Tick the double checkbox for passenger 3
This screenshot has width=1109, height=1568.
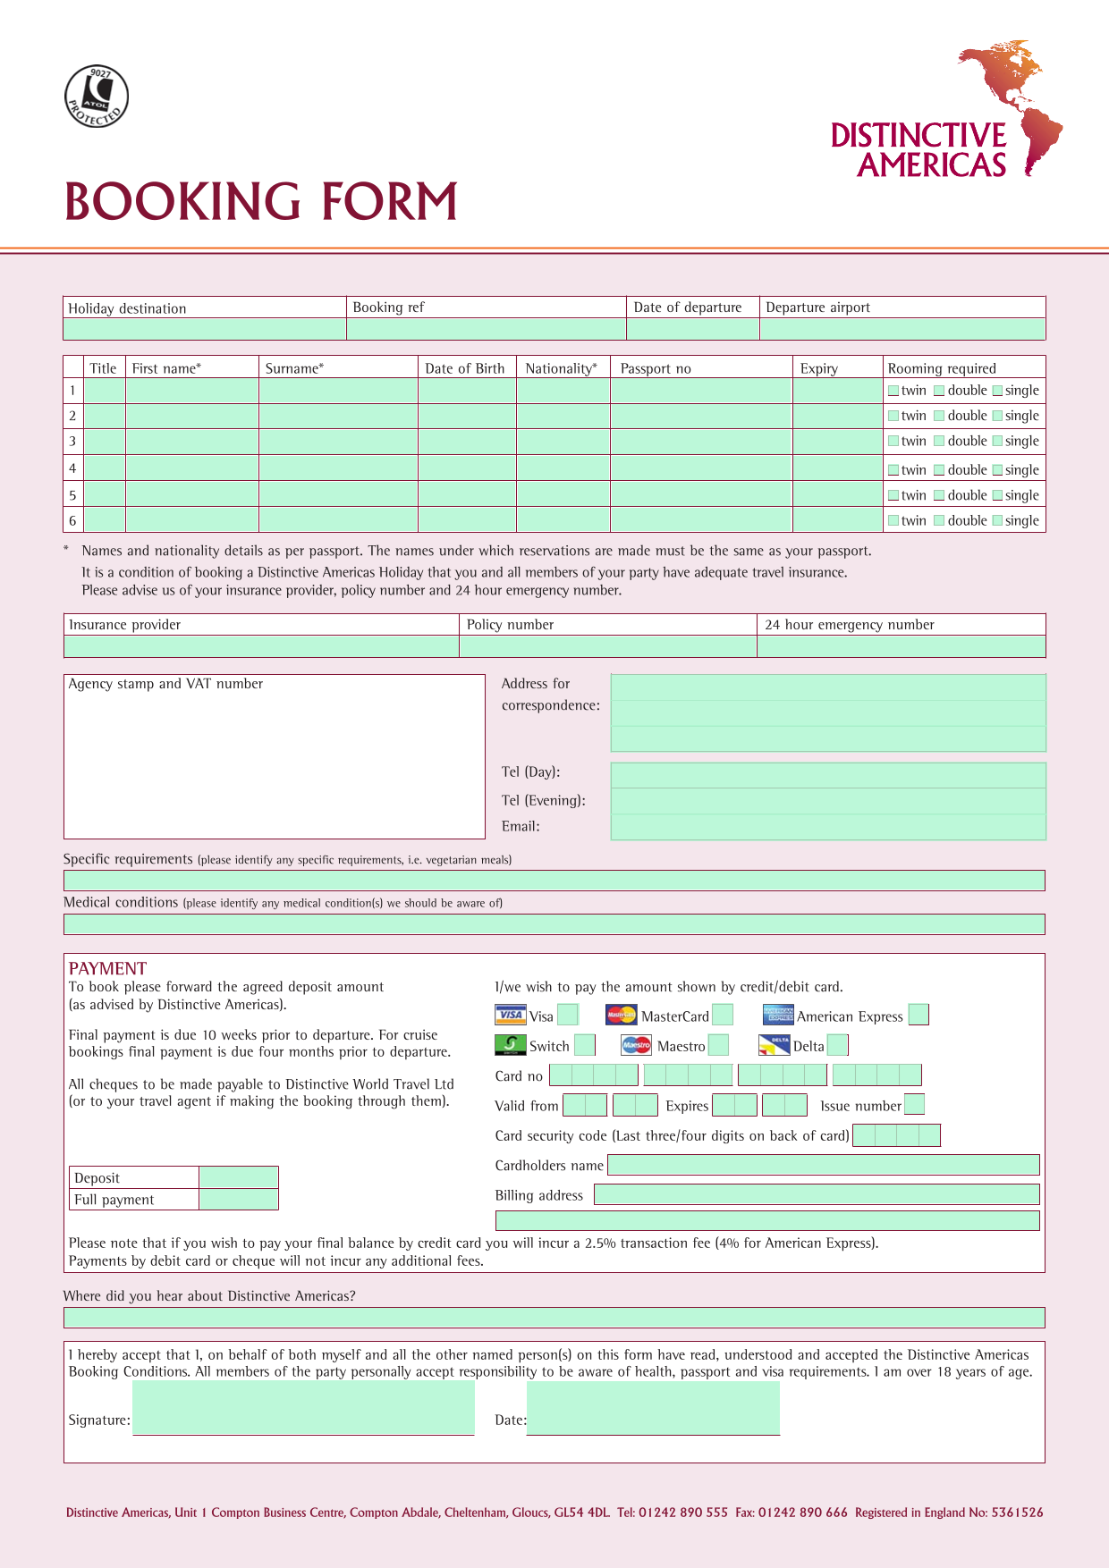tap(939, 441)
